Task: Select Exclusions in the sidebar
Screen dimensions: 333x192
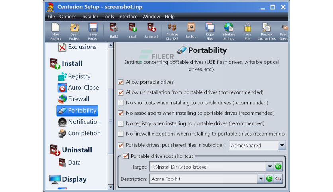Action: (x=77, y=47)
